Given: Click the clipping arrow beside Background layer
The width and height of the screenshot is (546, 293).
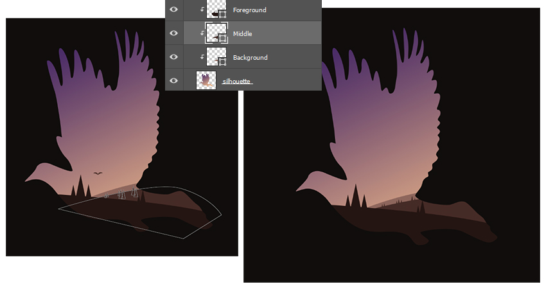Looking at the screenshot, I should [202, 57].
